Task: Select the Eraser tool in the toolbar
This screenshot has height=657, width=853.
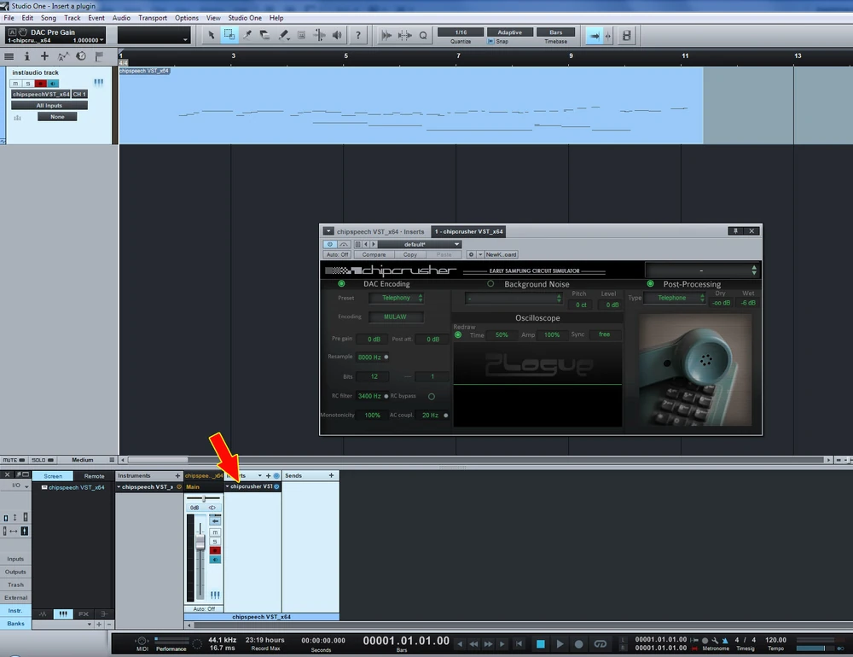Action: (265, 35)
